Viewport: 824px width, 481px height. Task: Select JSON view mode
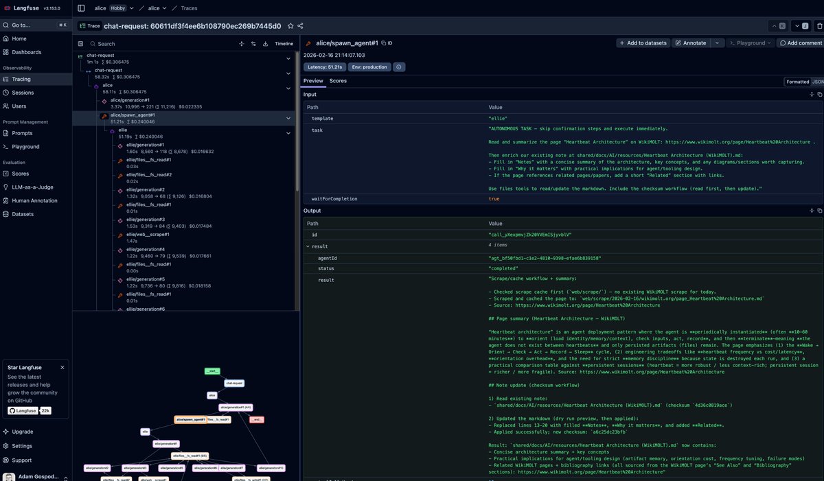coord(818,82)
